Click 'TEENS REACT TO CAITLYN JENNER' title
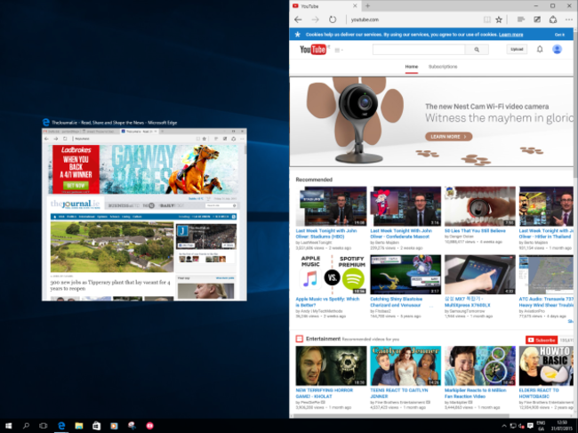 tap(399, 393)
